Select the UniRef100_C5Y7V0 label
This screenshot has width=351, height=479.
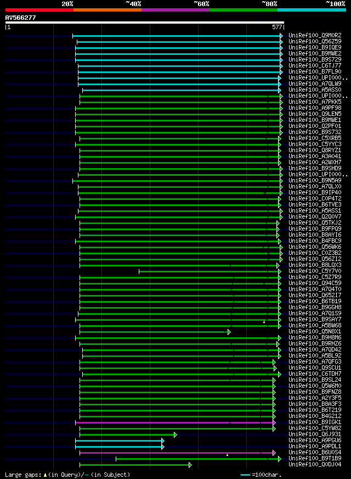point(315,271)
